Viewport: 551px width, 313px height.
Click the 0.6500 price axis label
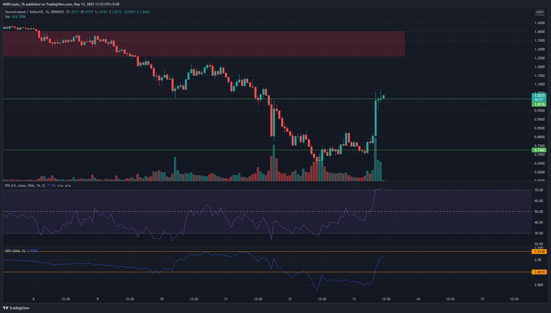coord(539,163)
